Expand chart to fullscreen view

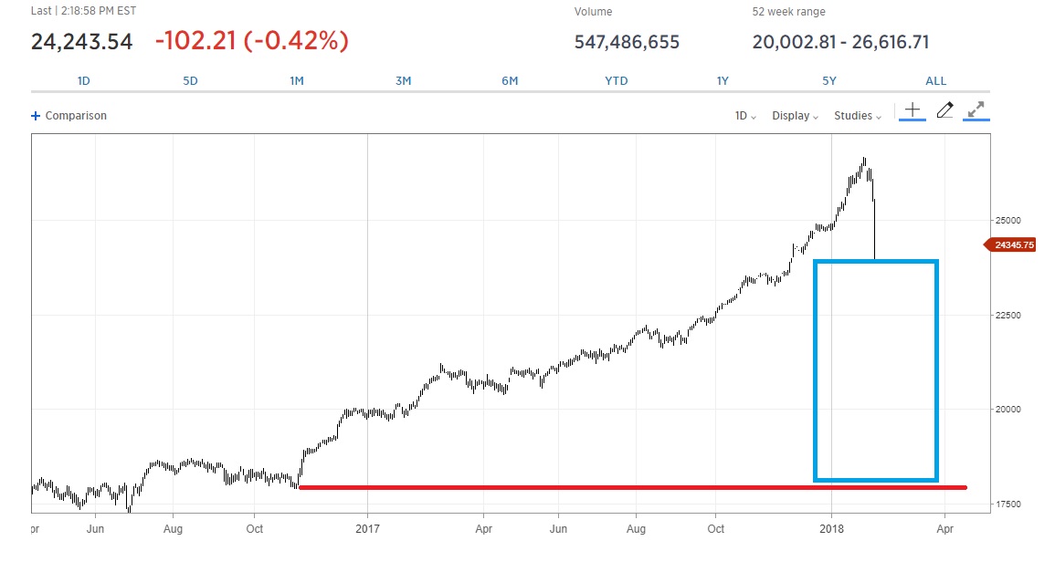click(976, 110)
